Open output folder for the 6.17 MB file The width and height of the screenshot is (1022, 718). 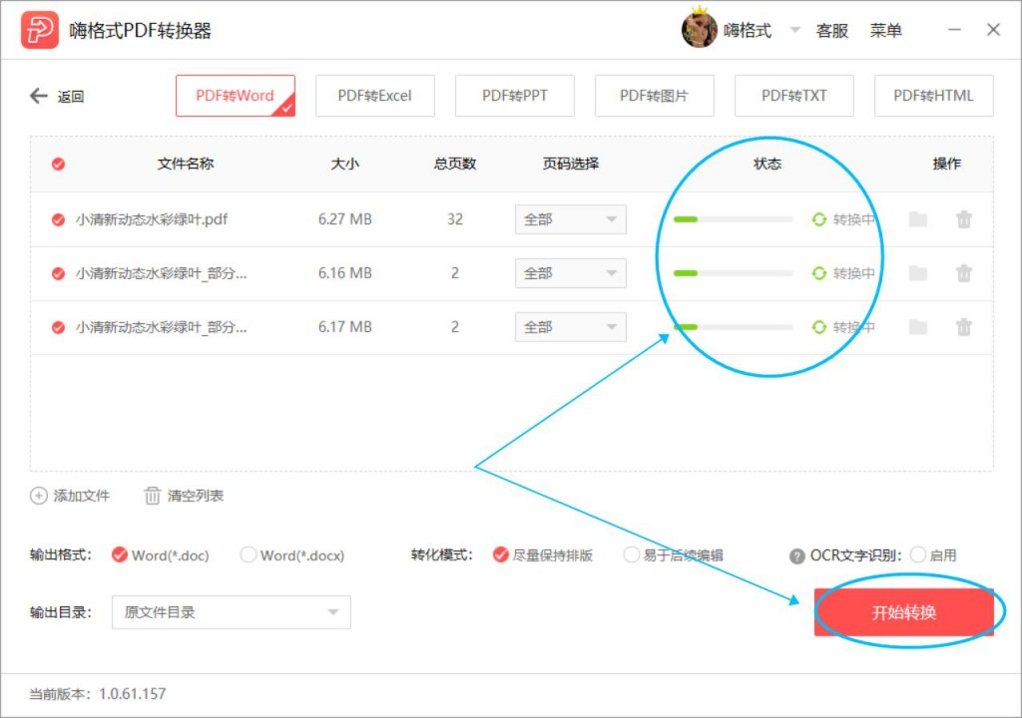[x=918, y=327]
